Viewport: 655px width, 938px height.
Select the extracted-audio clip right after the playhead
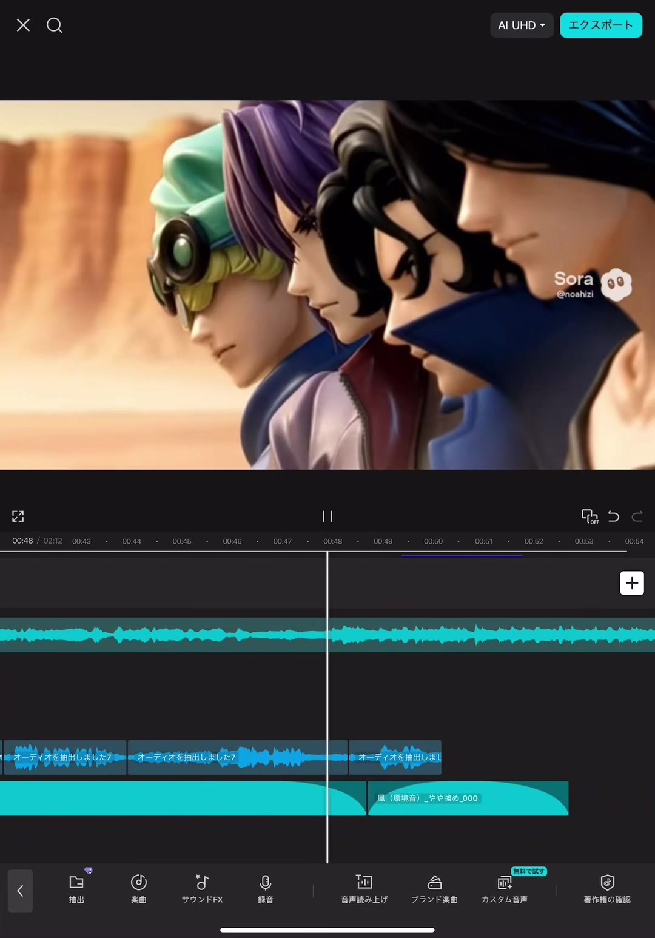395,757
